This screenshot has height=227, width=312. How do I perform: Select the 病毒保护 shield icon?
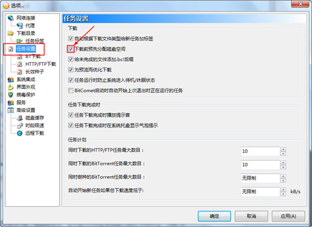click(10, 95)
